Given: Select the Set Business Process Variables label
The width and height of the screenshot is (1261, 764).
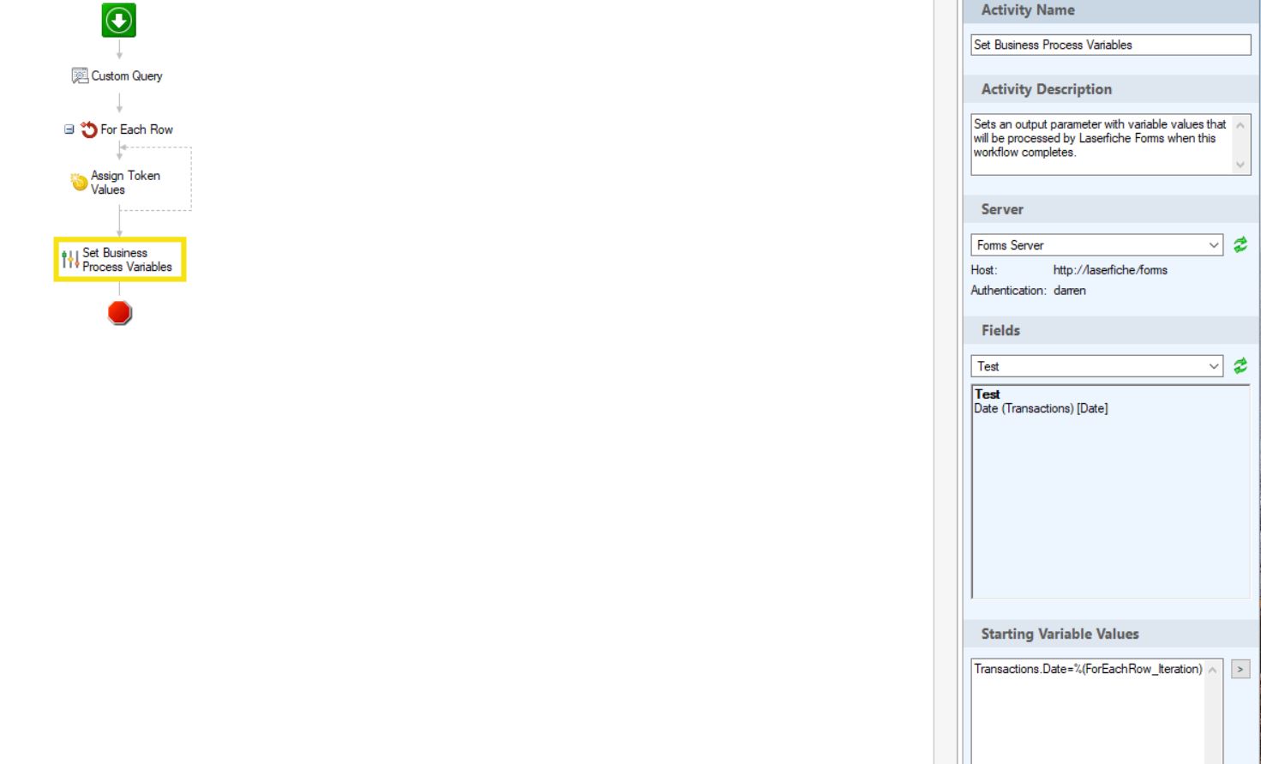Looking at the screenshot, I should [x=127, y=260].
